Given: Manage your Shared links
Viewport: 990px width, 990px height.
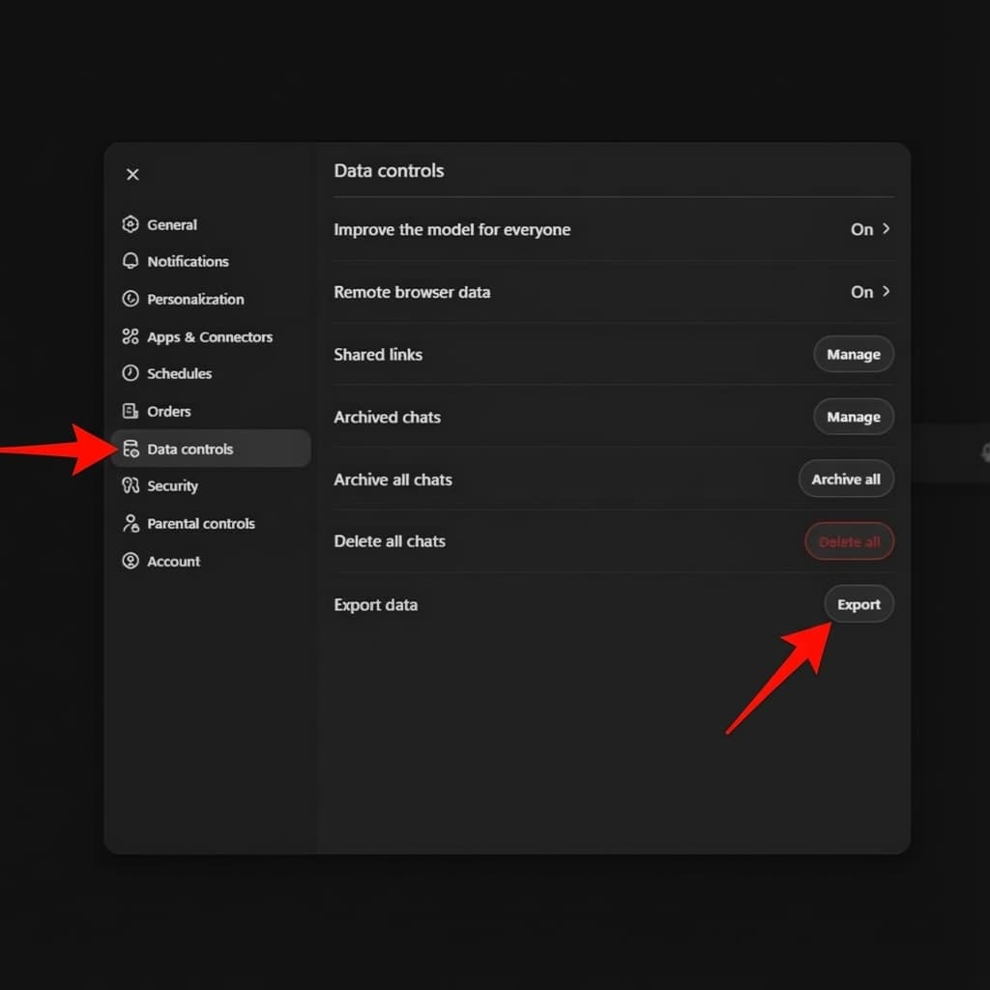Looking at the screenshot, I should point(854,354).
